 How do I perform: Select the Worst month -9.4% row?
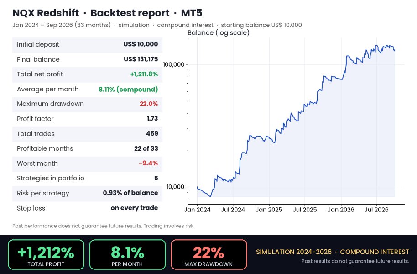point(87,163)
